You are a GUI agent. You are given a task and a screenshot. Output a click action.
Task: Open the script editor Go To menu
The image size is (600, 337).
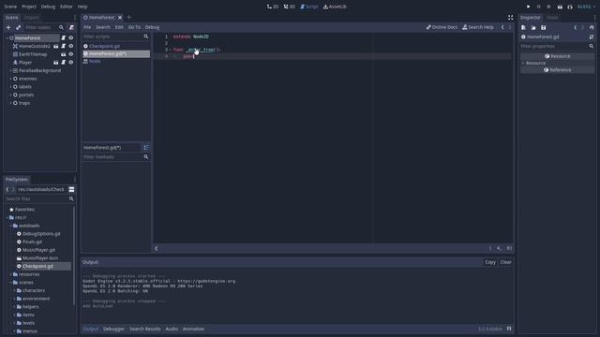[134, 27]
